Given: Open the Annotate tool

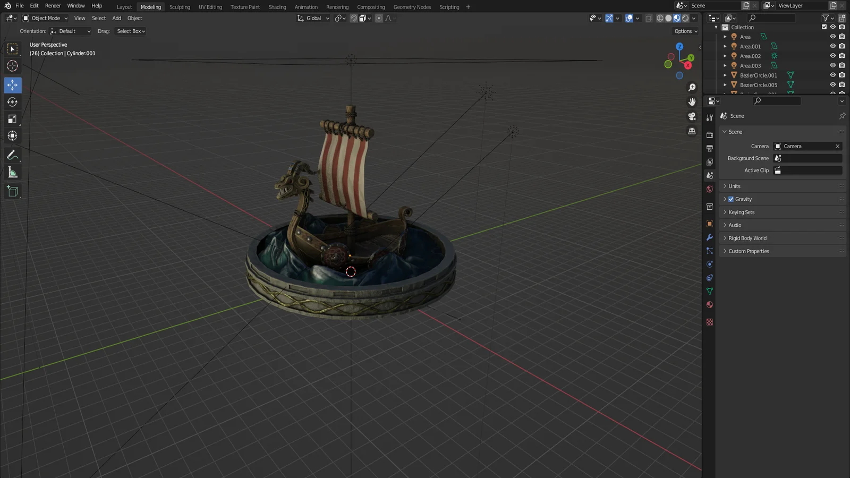Looking at the screenshot, I should [12, 155].
